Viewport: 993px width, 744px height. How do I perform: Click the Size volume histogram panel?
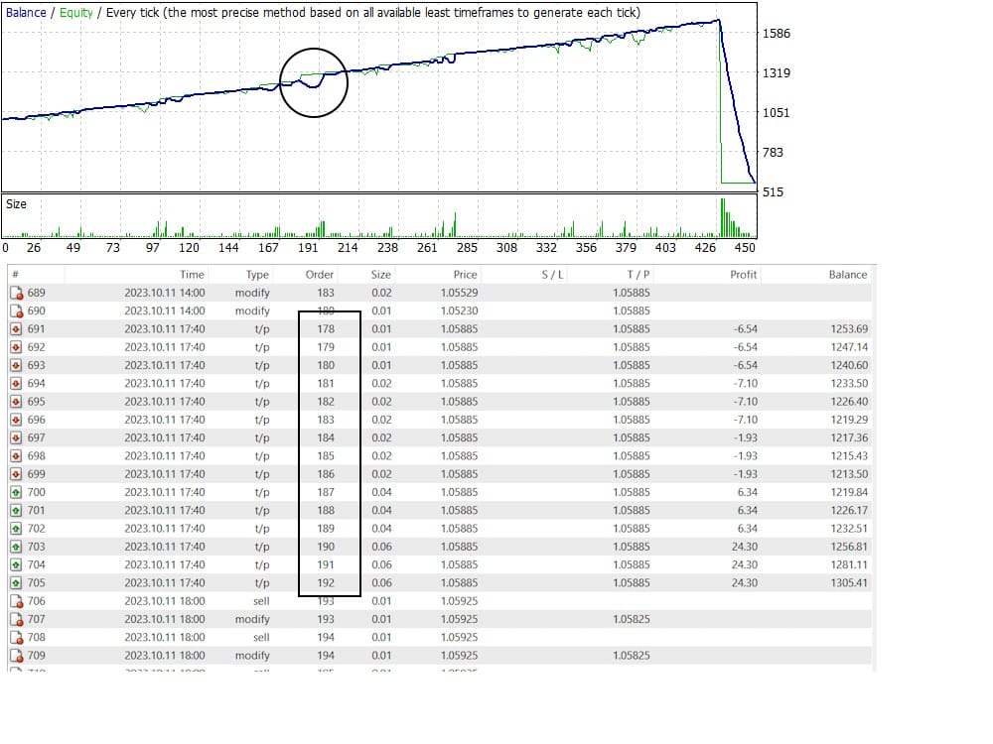pos(377,216)
